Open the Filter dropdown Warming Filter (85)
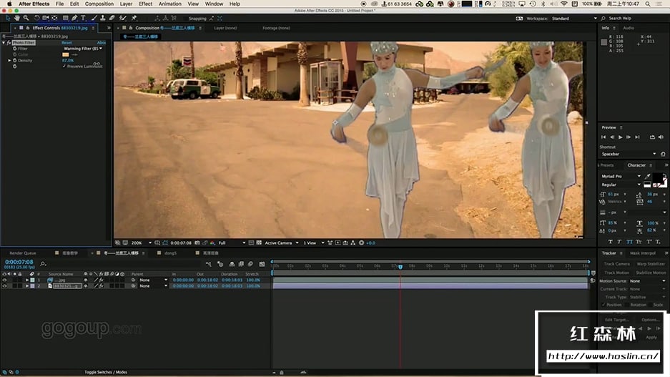Screen dimensions: 670x377 (83, 49)
